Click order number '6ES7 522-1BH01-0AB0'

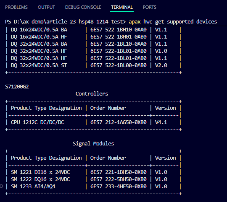(x=119, y=37)
